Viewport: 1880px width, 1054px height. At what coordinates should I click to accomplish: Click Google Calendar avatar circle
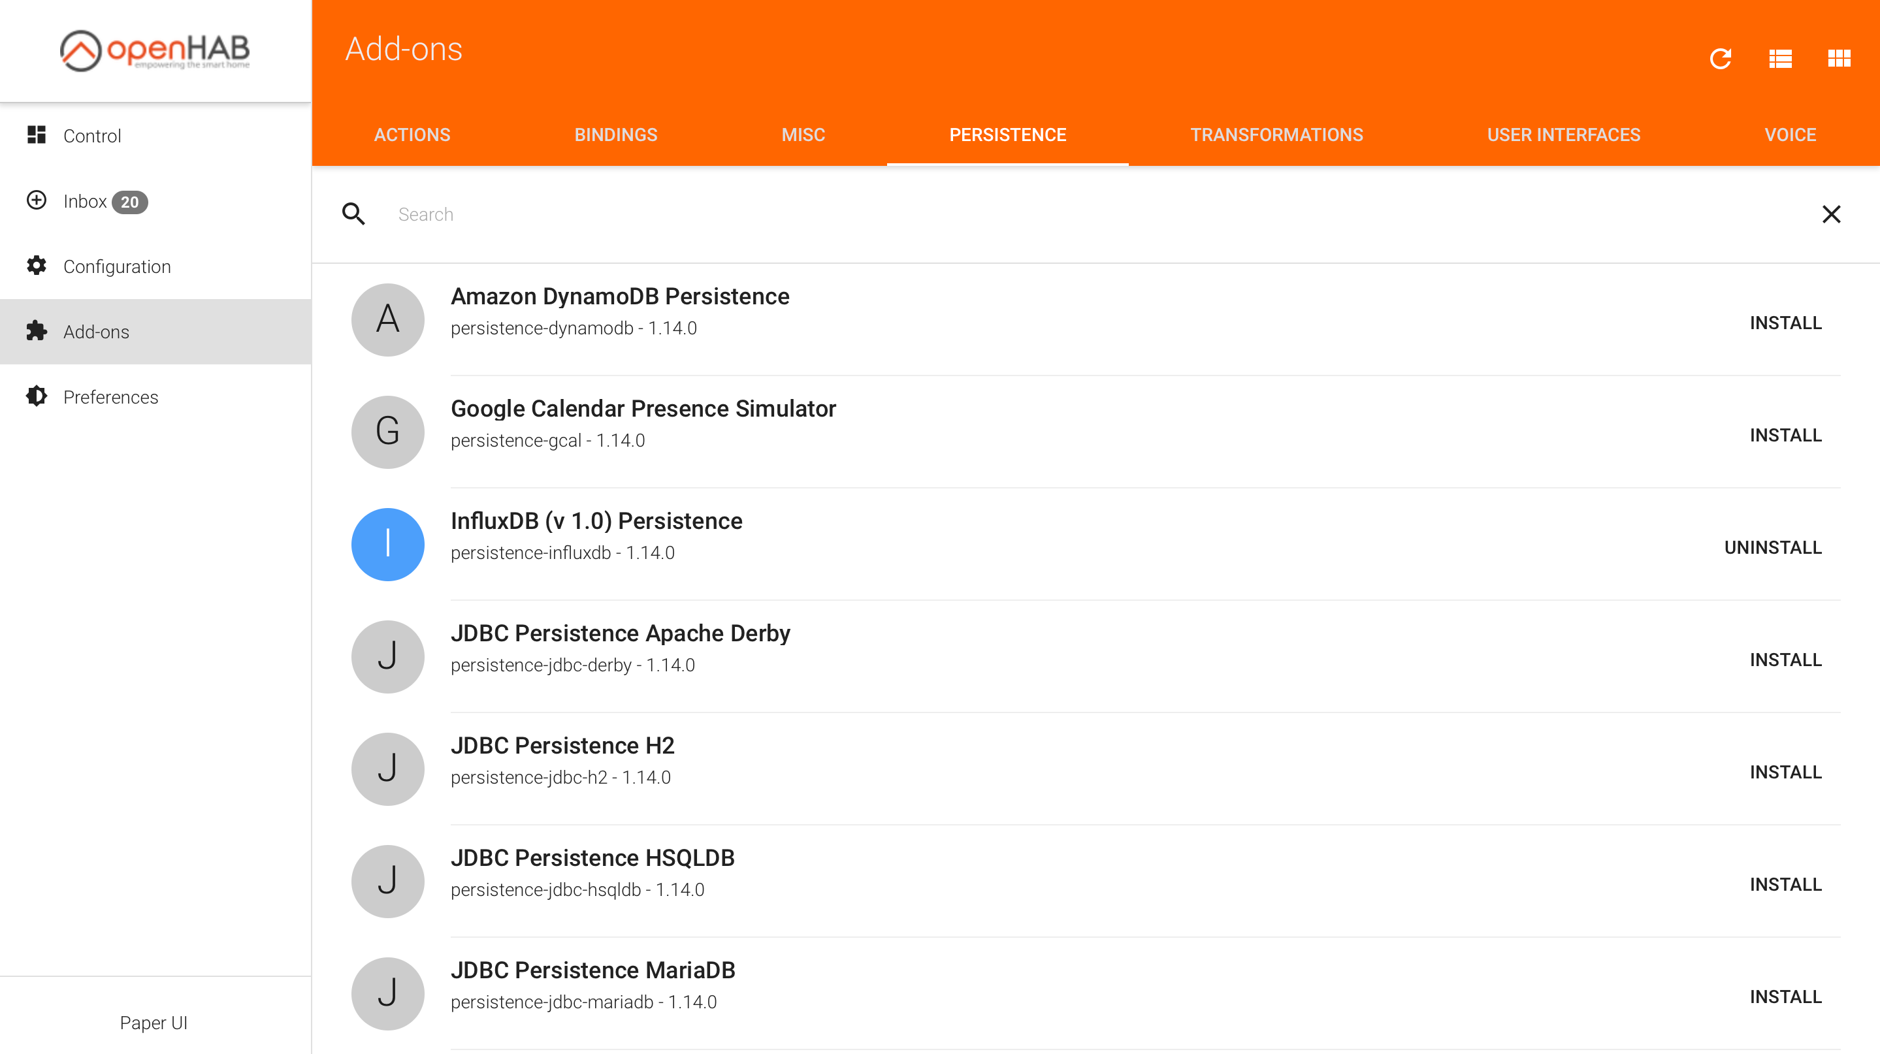tap(387, 432)
